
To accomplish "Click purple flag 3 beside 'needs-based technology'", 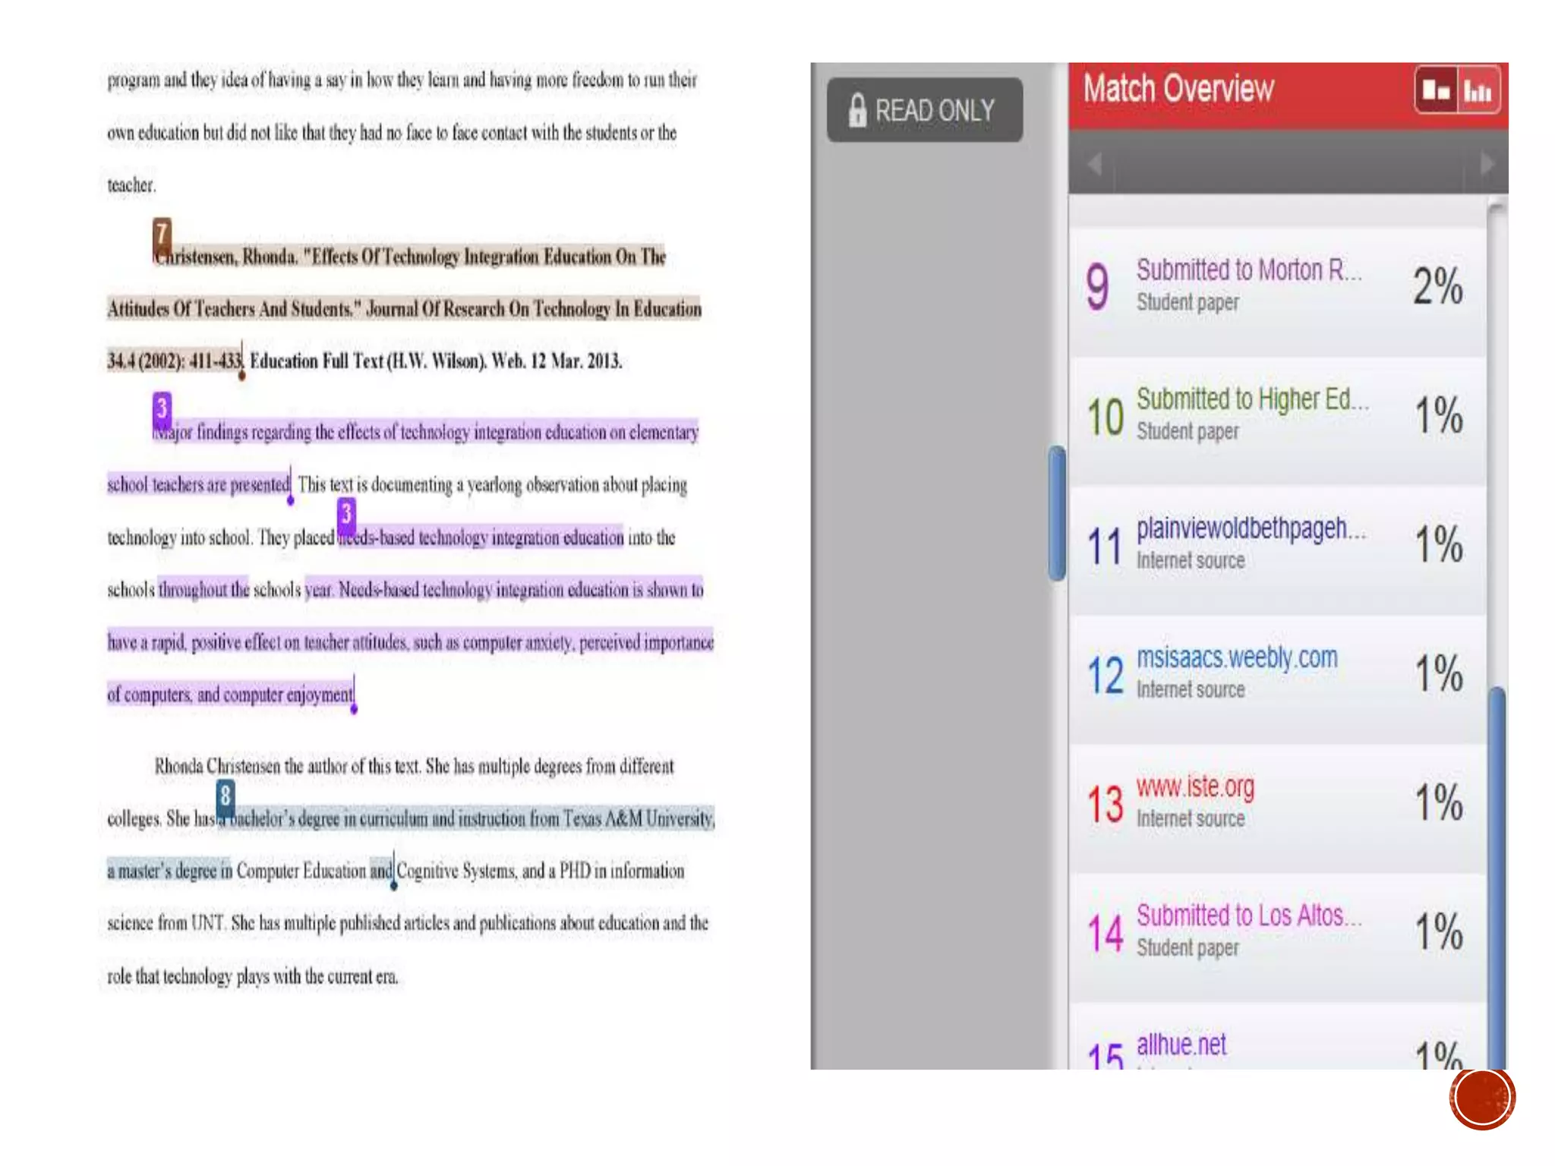I will [x=346, y=514].
